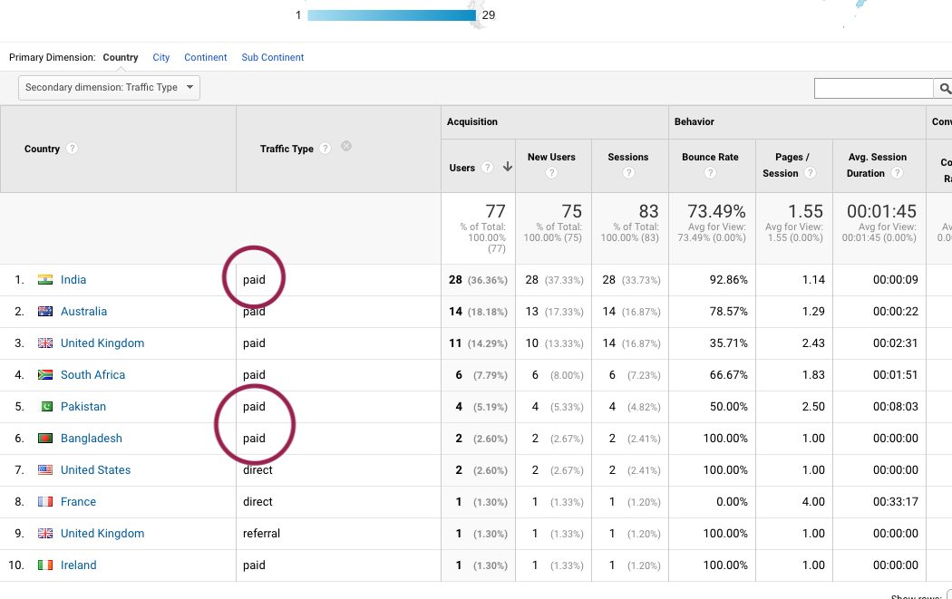Click the Pakistan flag icon
The width and height of the screenshot is (952, 599).
(x=45, y=407)
